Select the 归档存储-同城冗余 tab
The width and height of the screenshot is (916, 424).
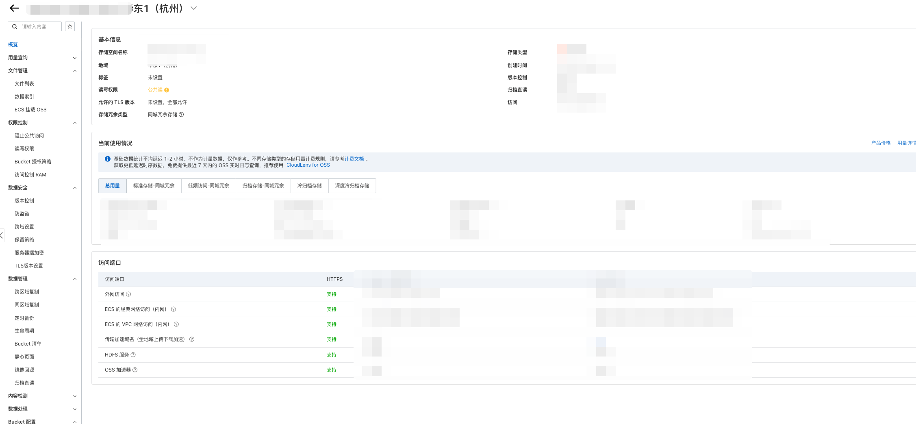263,186
